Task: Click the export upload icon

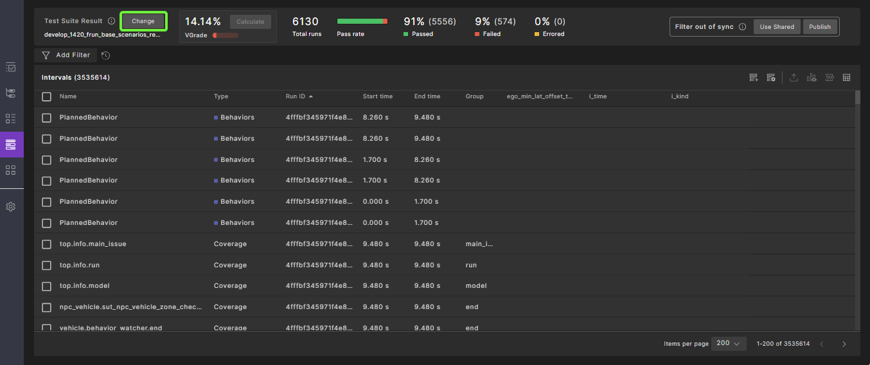Action: pos(794,78)
